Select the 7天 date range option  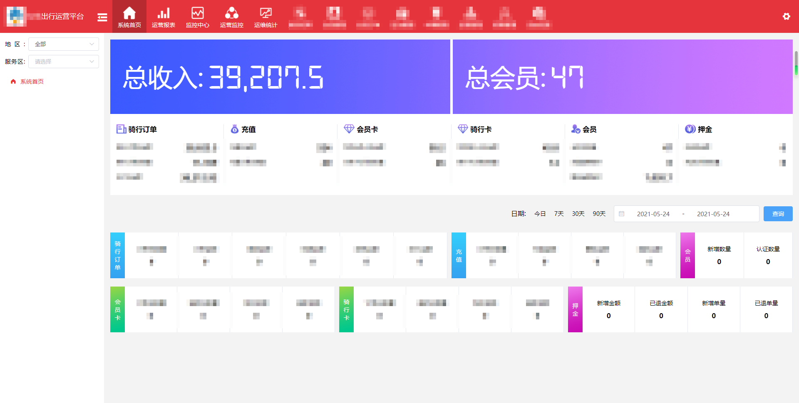(x=558, y=214)
